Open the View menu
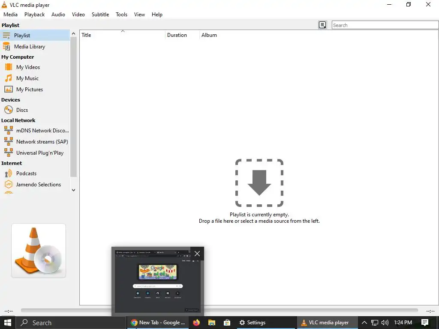 click(x=139, y=15)
